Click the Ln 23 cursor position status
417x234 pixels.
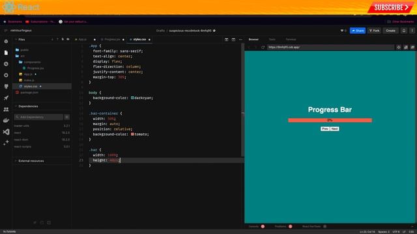pyautogui.click(x=367, y=232)
